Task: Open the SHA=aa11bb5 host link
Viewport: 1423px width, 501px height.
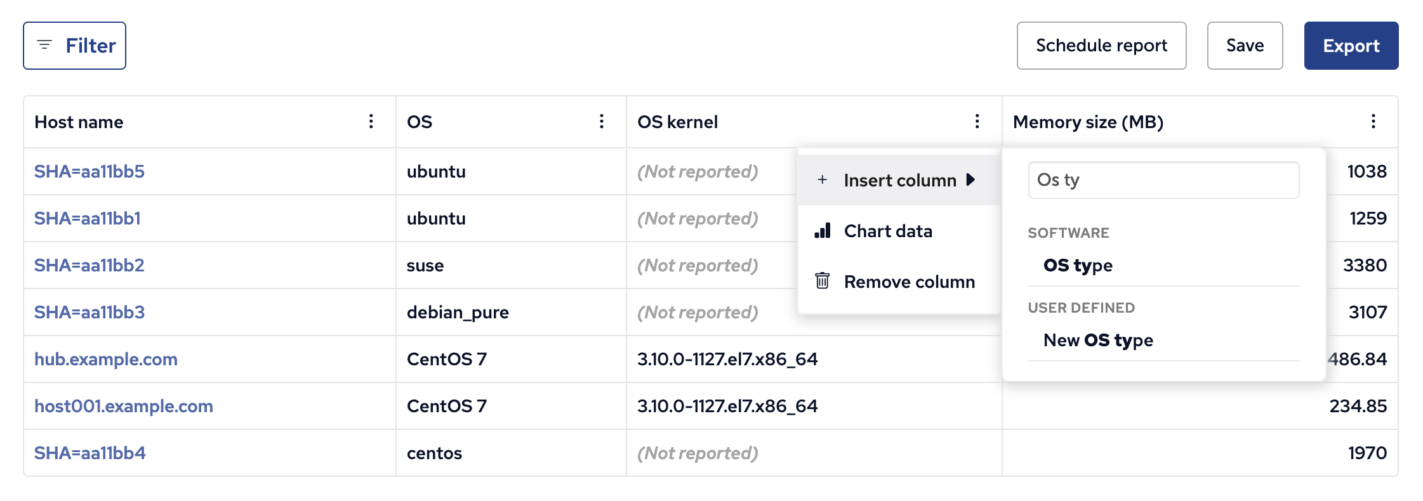Action: (89, 171)
